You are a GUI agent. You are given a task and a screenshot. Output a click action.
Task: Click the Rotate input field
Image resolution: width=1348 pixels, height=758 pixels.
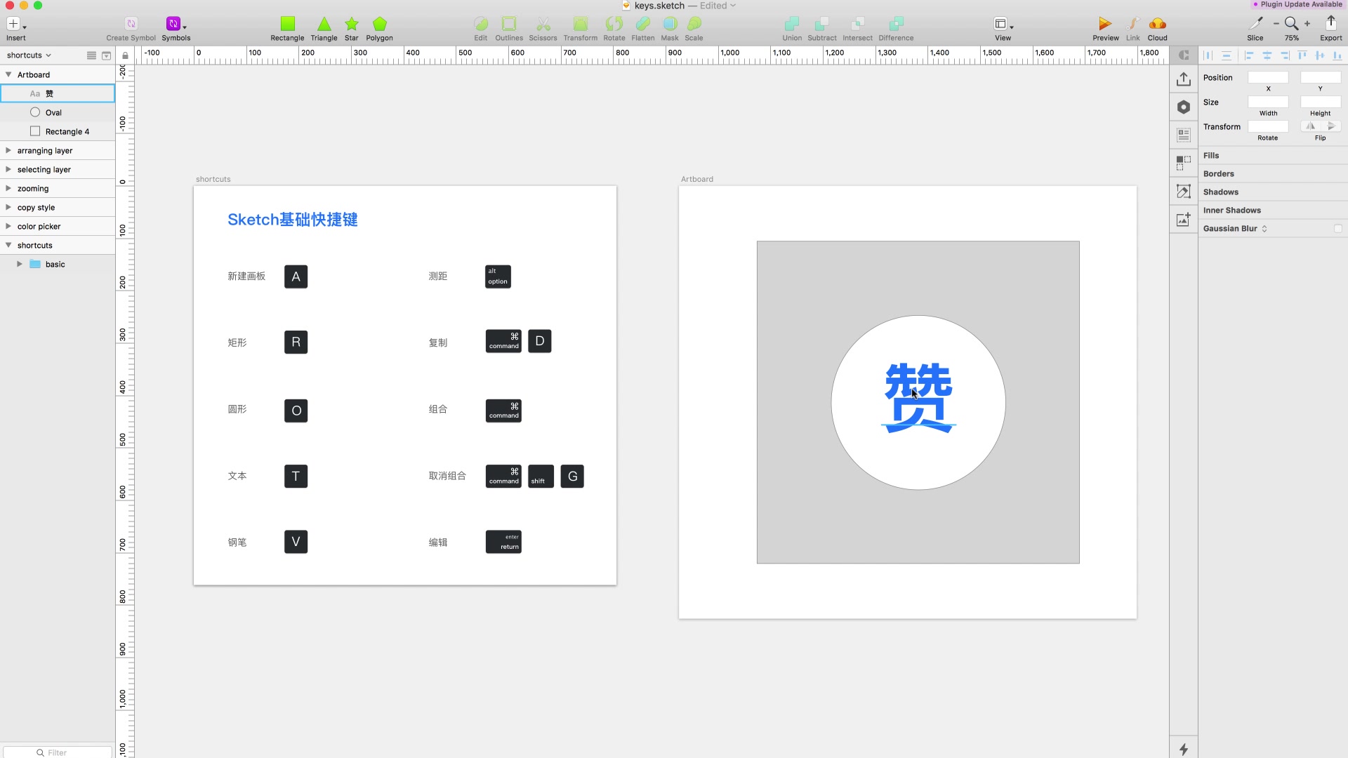tap(1267, 126)
